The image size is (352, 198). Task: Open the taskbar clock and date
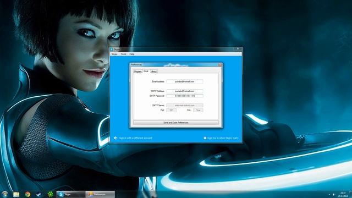pos(343,194)
